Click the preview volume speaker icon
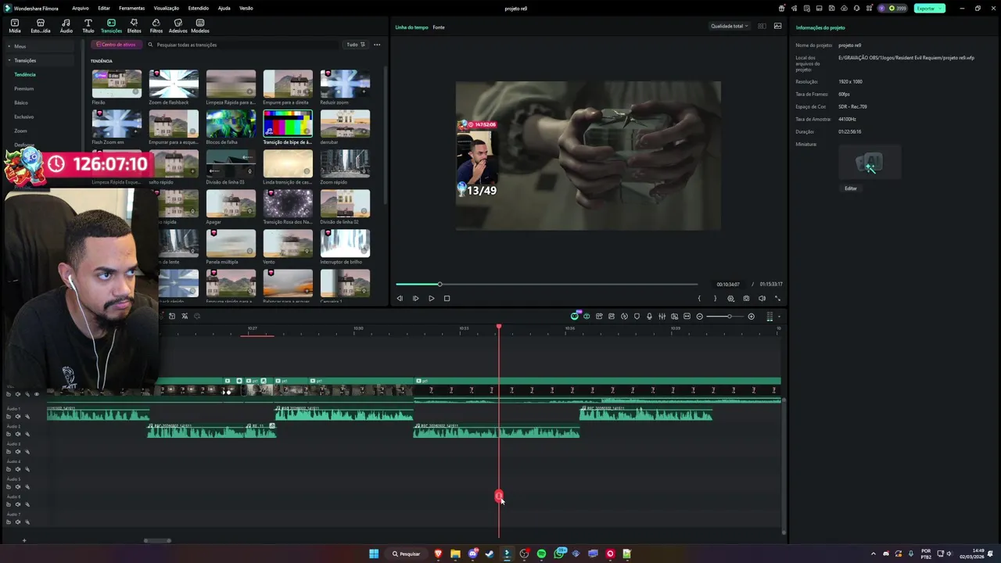 tap(762, 298)
